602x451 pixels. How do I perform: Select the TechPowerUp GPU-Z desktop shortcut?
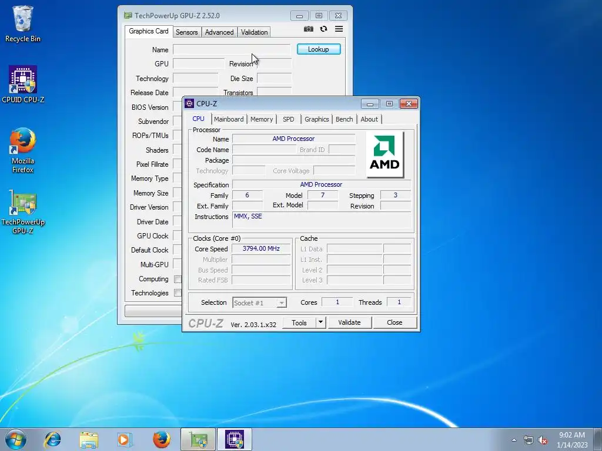[x=23, y=211]
